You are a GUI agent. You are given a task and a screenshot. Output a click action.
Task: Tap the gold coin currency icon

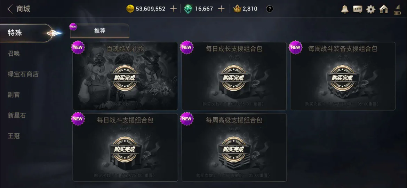(x=130, y=9)
